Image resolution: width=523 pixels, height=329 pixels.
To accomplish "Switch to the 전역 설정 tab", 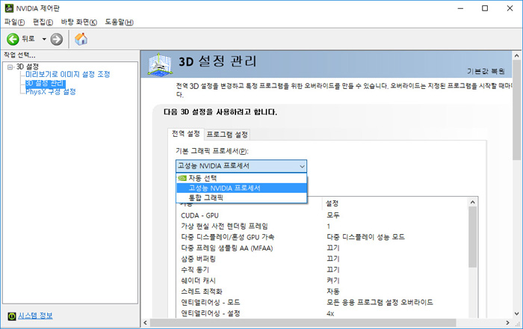I will [185, 134].
